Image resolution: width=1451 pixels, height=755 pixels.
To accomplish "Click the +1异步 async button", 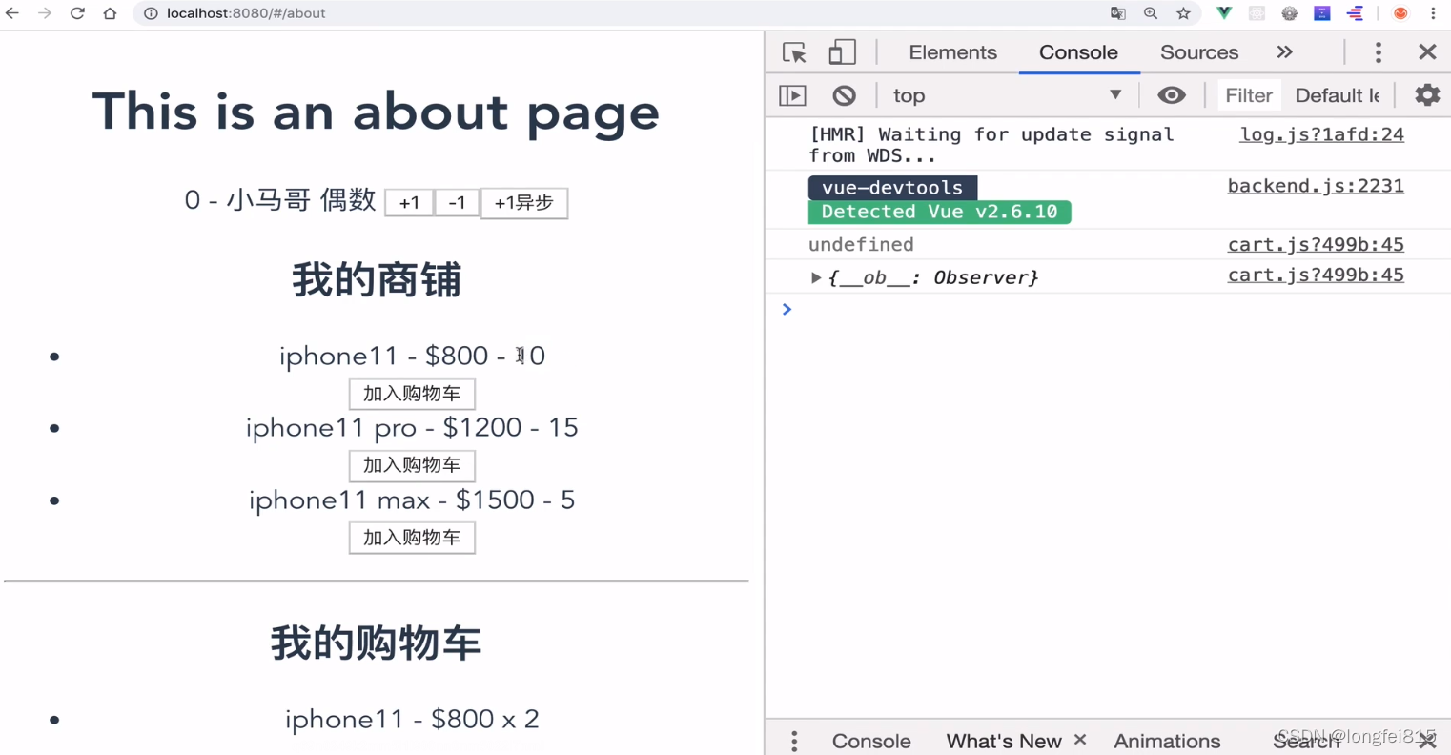I will click(x=523, y=202).
